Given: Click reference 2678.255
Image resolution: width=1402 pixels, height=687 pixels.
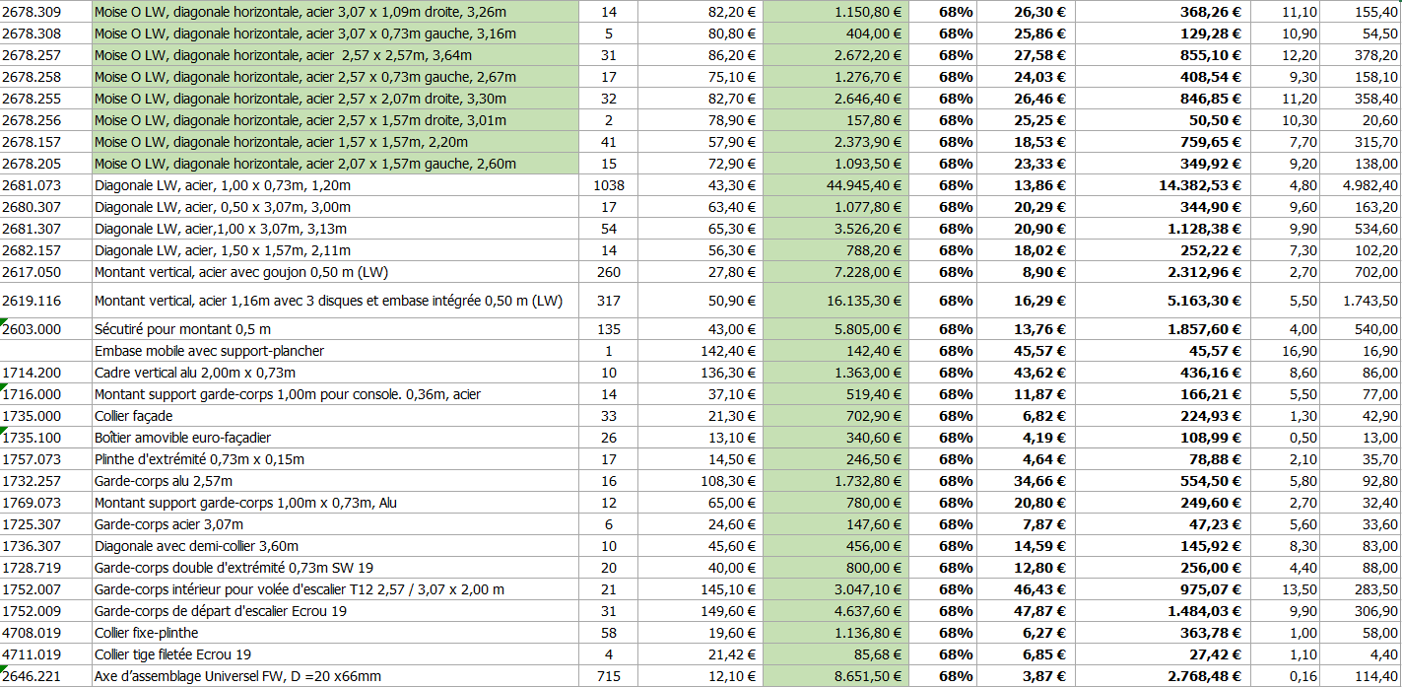Looking at the screenshot, I should [x=45, y=99].
